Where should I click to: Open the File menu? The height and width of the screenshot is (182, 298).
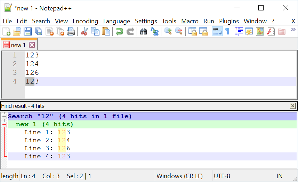7,21
